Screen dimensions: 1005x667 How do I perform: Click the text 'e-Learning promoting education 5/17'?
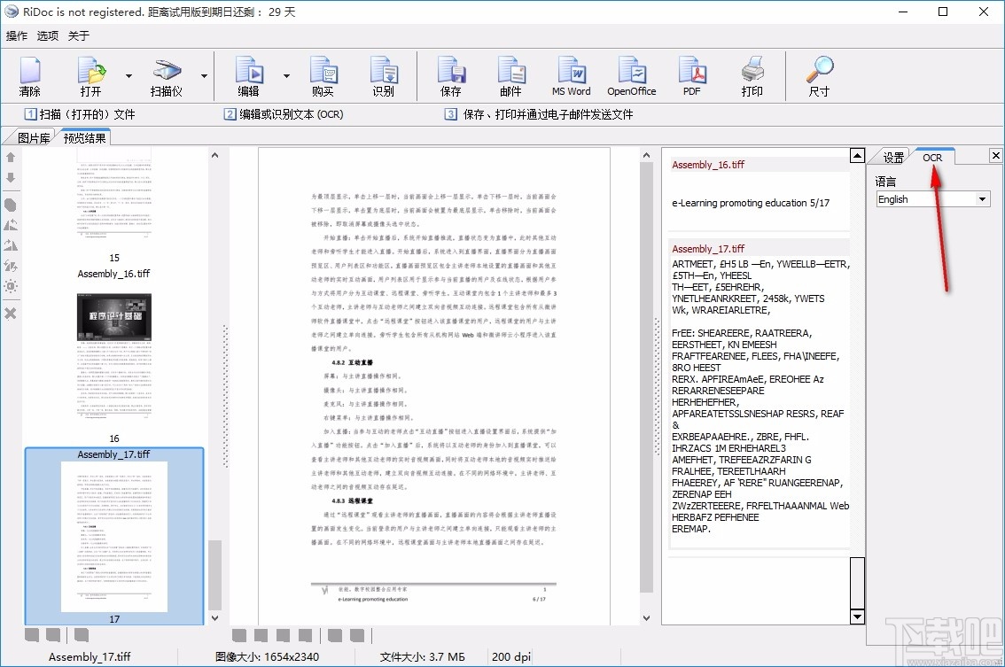click(751, 203)
